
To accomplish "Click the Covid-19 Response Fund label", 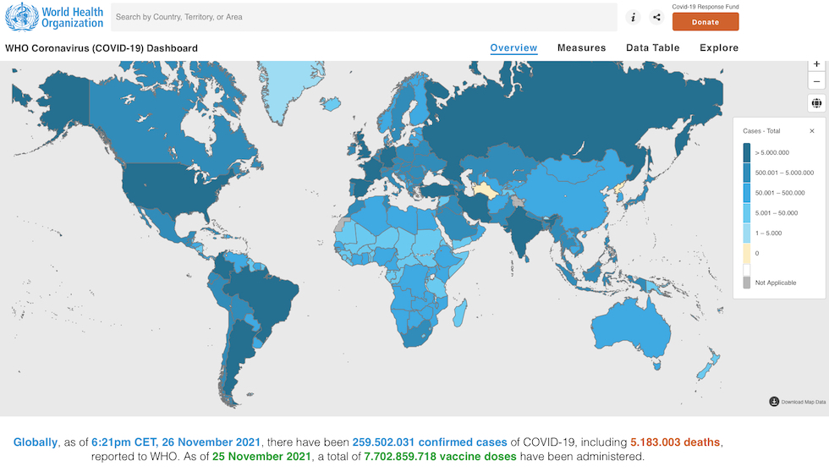I will coord(705,7).
